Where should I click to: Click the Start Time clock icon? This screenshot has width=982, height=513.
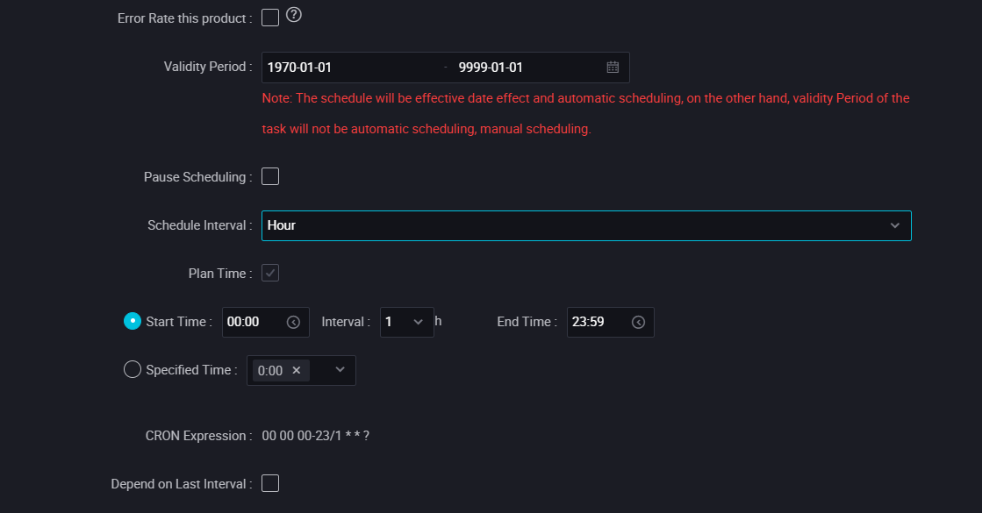pyautogui.click(x=293, y=322)
